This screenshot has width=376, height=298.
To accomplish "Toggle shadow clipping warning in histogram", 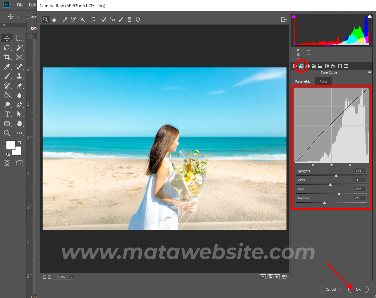I will [x=294, y=17].
